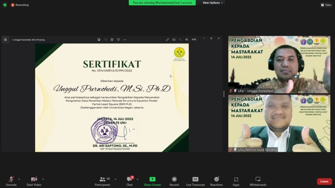Select Petrolis Nusa Perdana's video tile

pyautogui.click(x=279, y=123)
